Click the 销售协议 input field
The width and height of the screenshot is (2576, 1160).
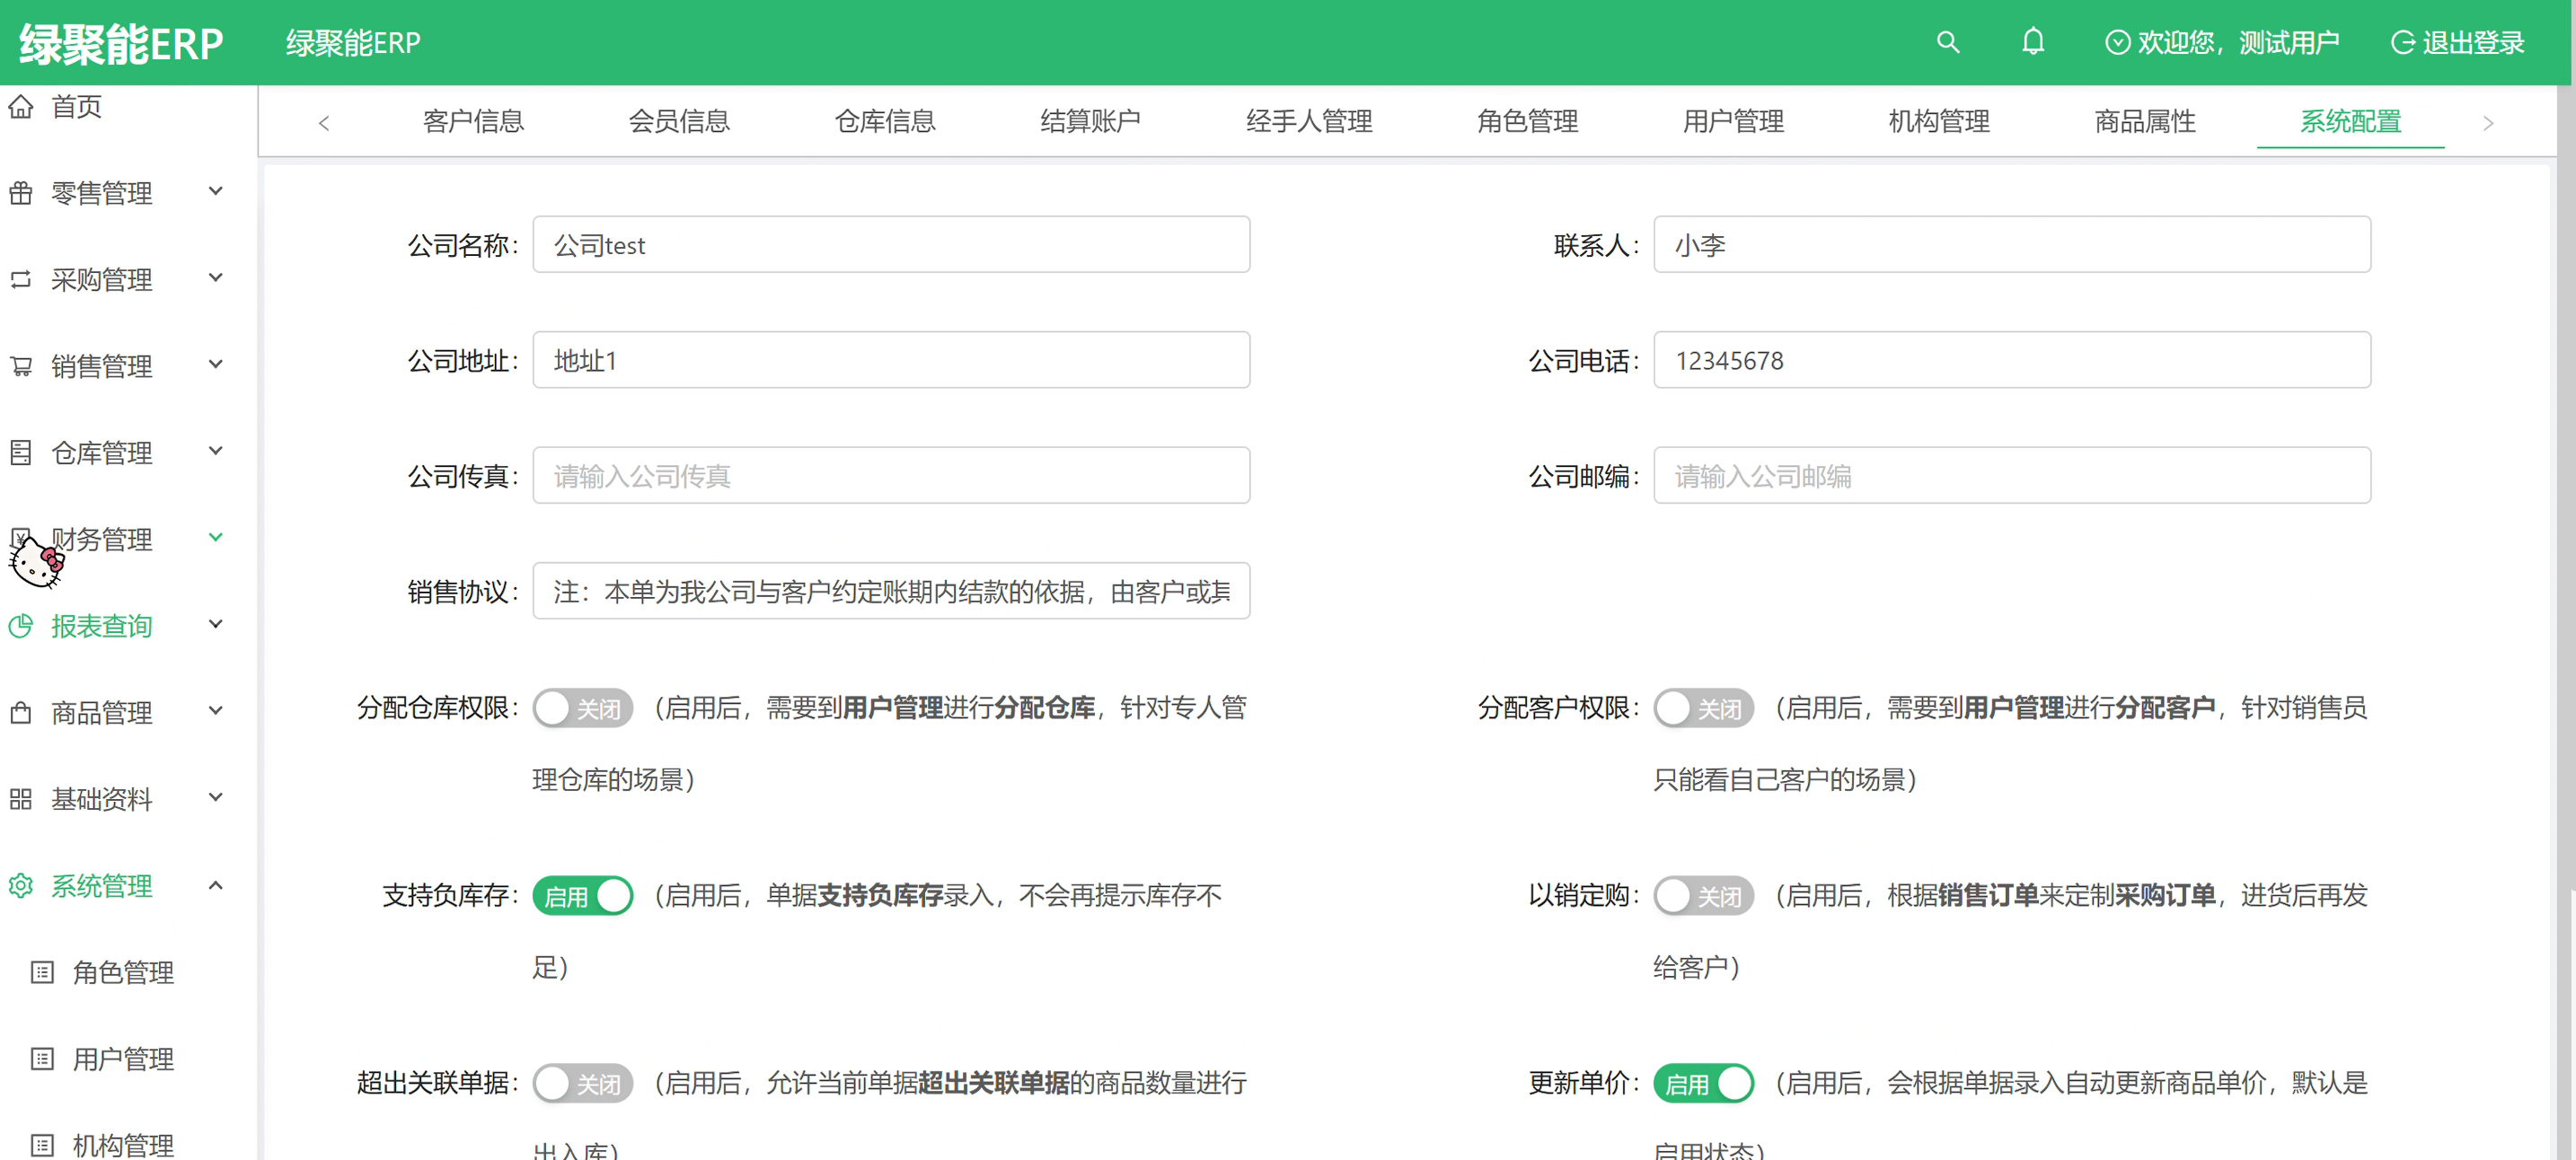click(x=891, y=591)
